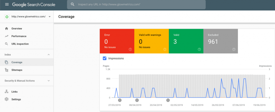The width and height of the screenshot is (275, 112).
Task: Click the Performance trend icon
Action: click(x=6, y=36)
